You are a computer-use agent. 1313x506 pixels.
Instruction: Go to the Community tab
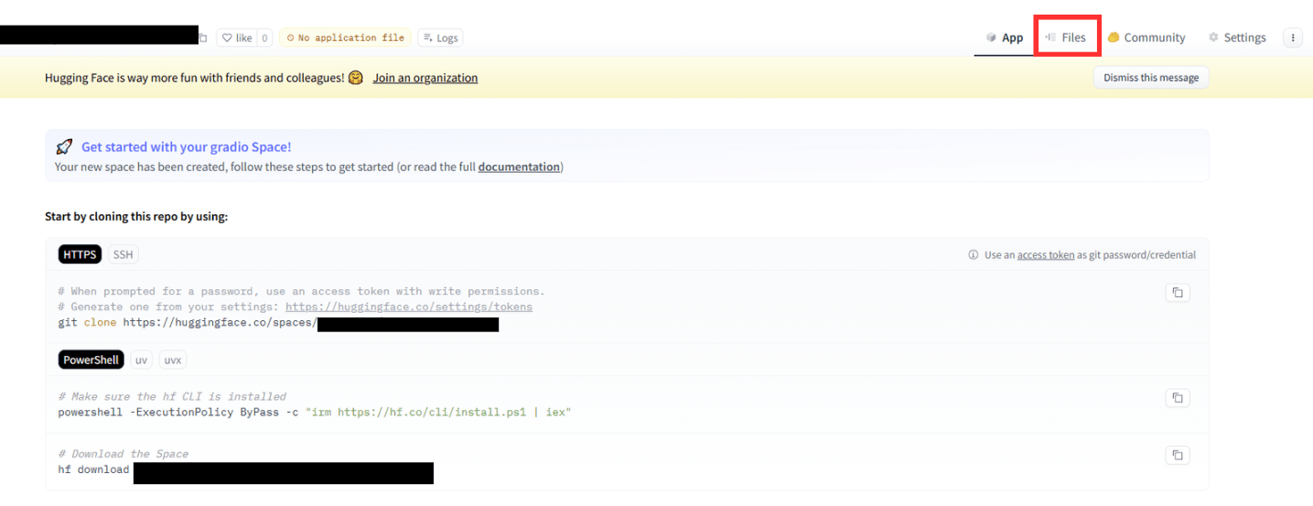tap(1146, 38)
